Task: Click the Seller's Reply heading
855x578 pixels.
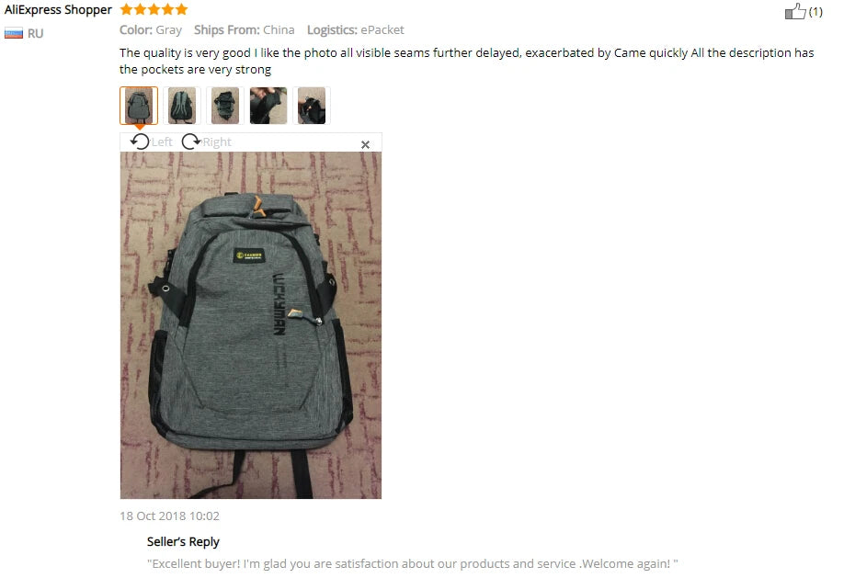Action: 183,541
